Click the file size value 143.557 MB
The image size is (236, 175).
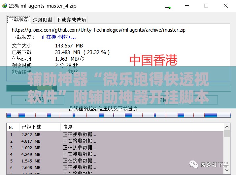[x=69, y=45]
